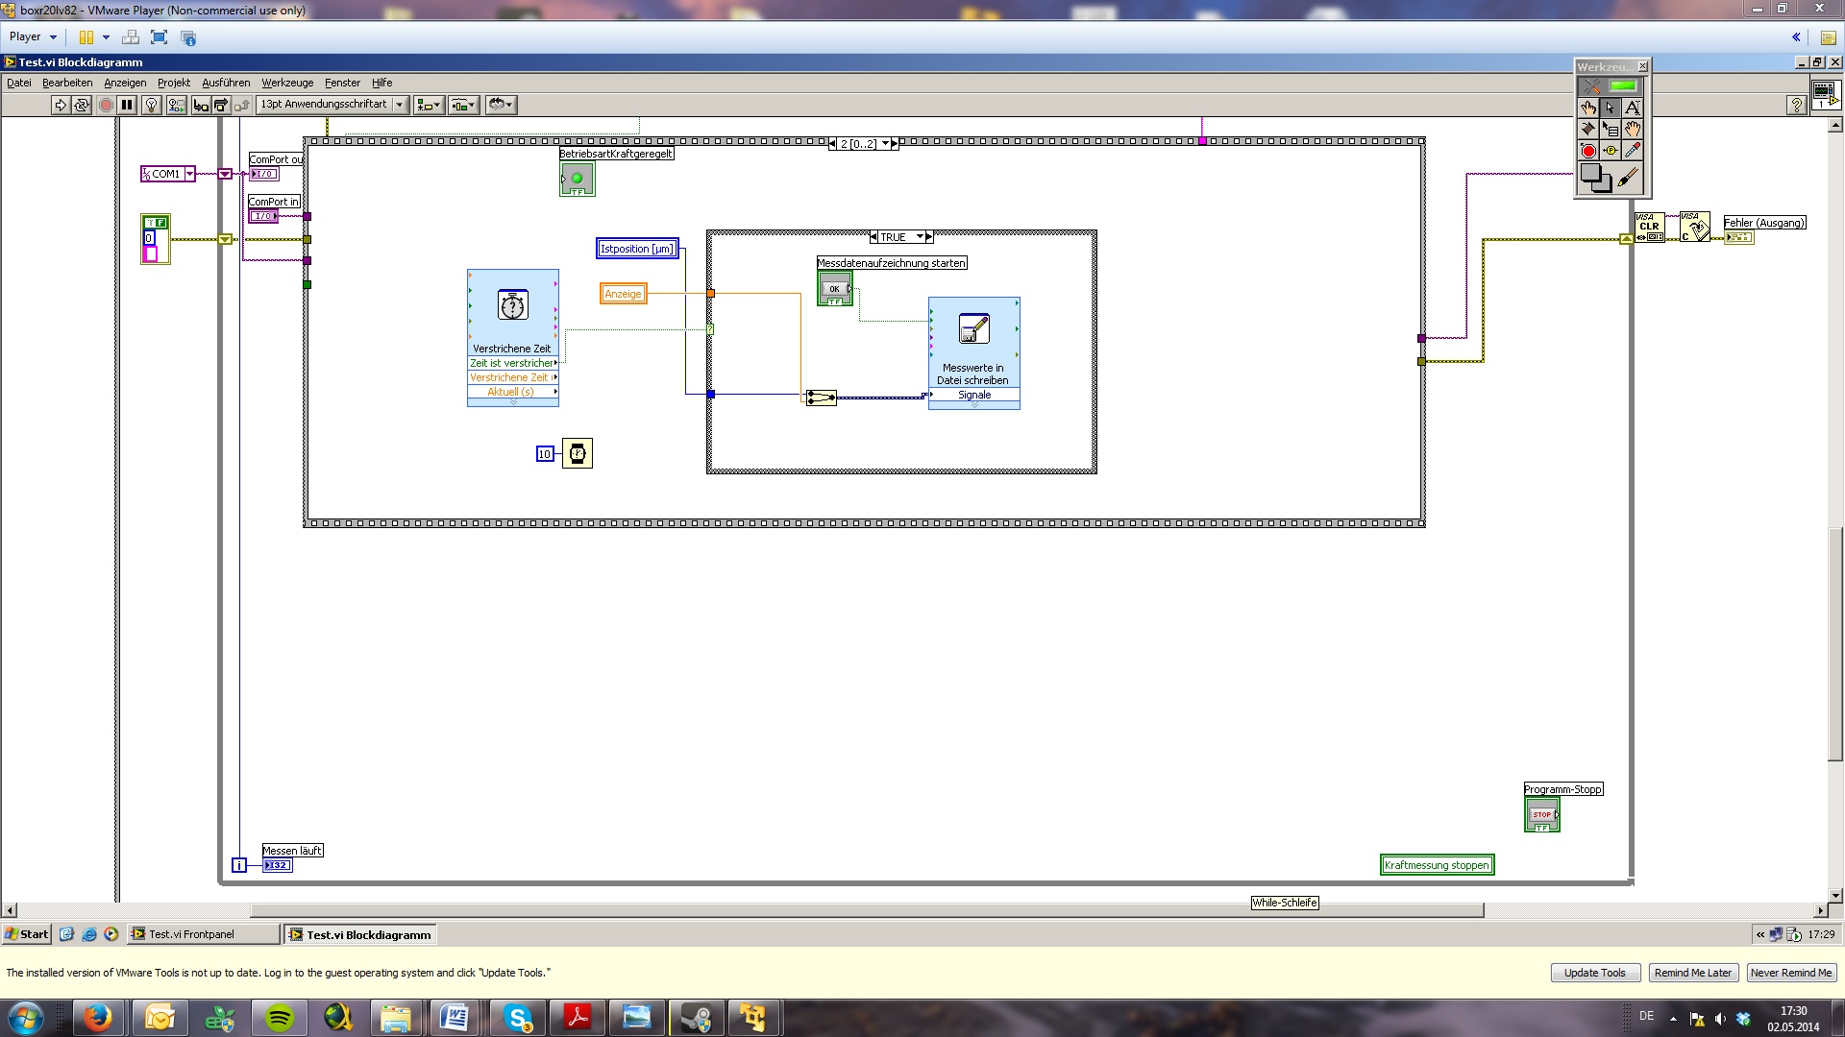Viewport: 1845px width, 1037px height.
Task: Open the TRUE case selector dropdown
Action: click(920, 237)
